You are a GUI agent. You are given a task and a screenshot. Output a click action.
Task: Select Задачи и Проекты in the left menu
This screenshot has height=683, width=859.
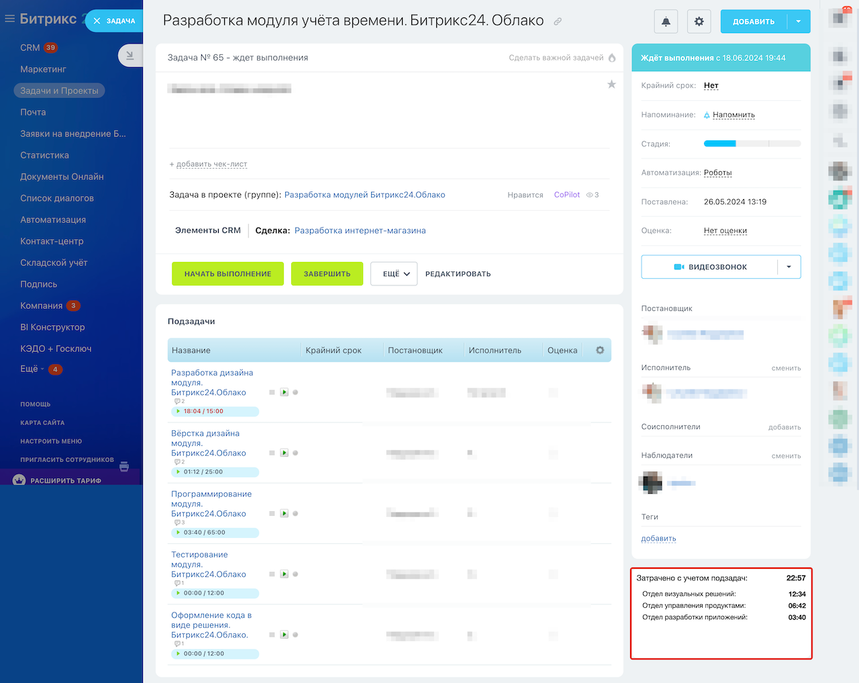click(x=59, y=91)
